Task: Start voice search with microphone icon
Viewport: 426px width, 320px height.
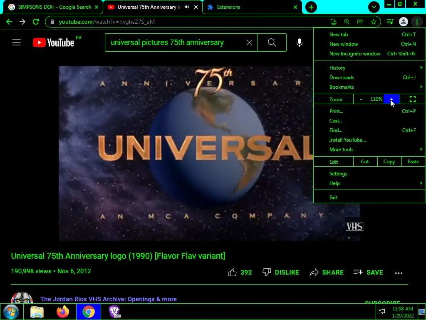Action: coord(300,42)
